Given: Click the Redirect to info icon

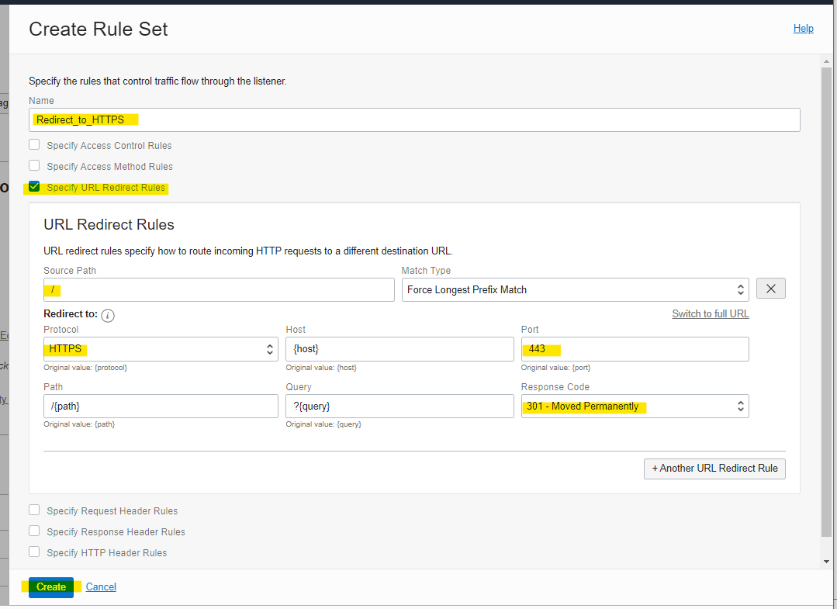Looking at the screenshot, I should 108,315.
